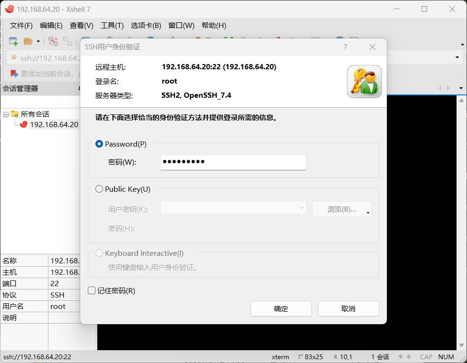The width and height of the screenshot is (467, 363).
Task: Click the 所有会话 folder icon
Action: point(15,114)
